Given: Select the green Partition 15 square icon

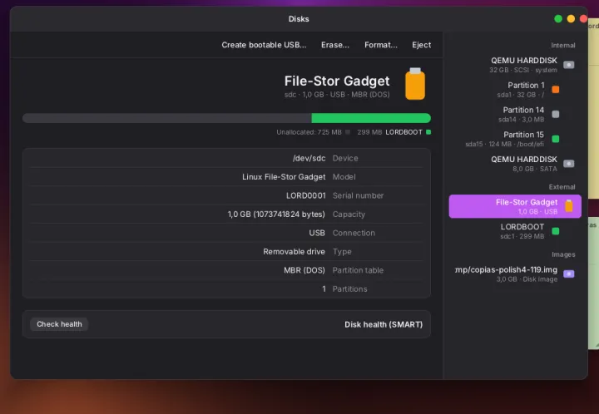Looking at the screenshot, I should coord(556,139).
